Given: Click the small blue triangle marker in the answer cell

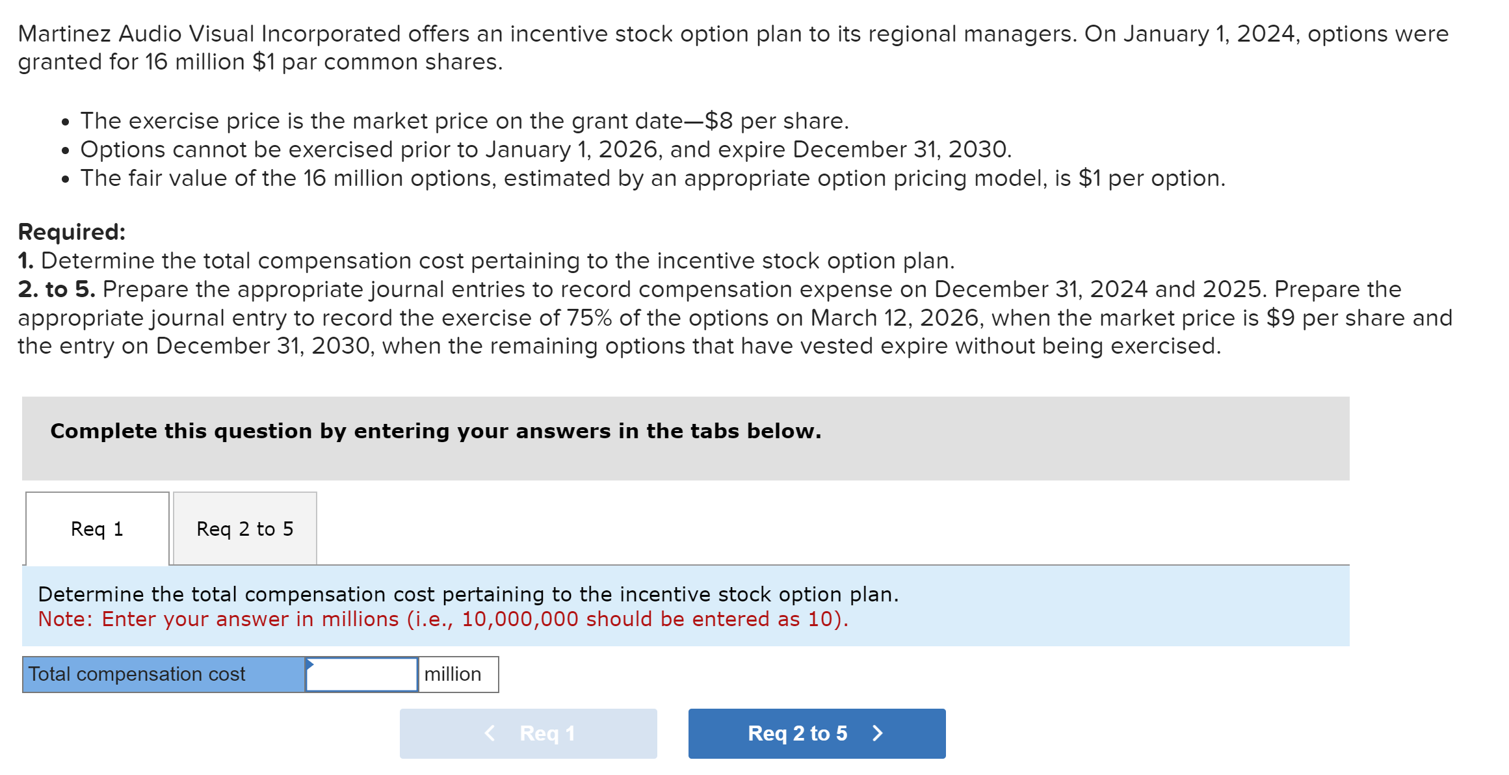Looking at the screenshot, I should (310, 664).
